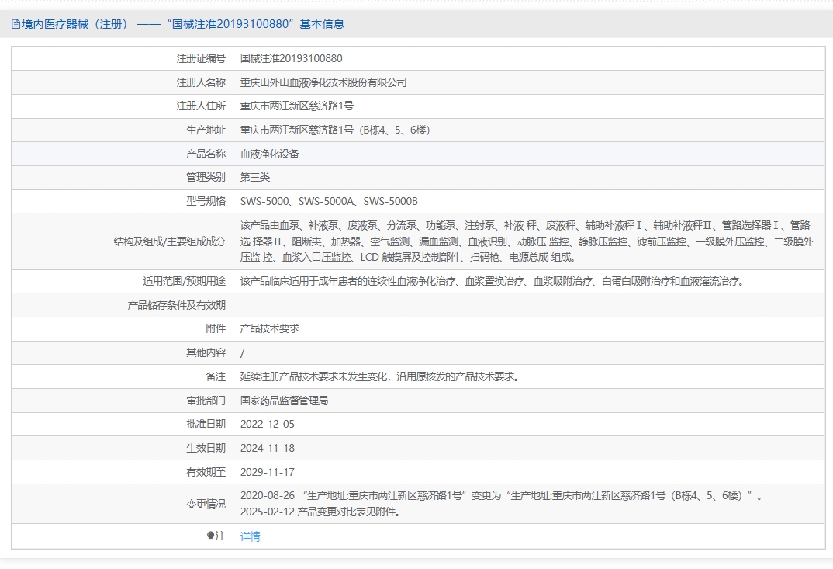Click the 批准日期 label
The image size is (833, 569).
(206, 424)
